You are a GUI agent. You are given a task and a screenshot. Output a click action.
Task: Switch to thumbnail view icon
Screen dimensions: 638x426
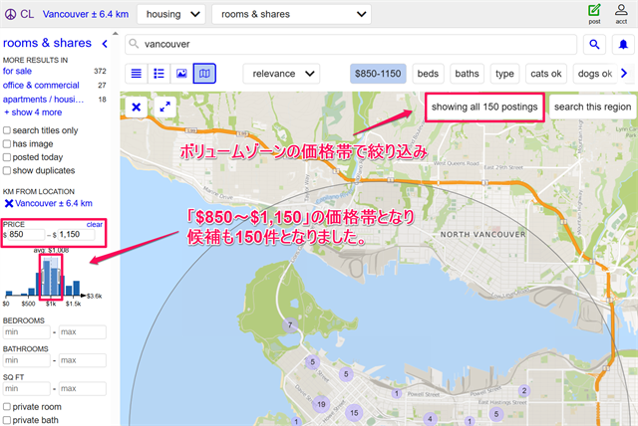[x=159, y=74]
